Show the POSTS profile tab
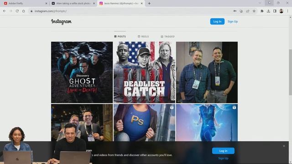The height and width of the screenshot is (164, 292). (x=120, y=36)
